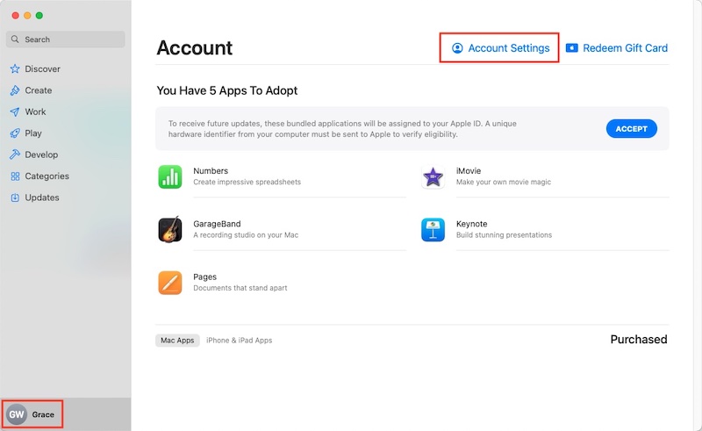Viewport: 702px width, 431px height.
Task: Switch to the Mac Apps tab
Action: (177, 341)
